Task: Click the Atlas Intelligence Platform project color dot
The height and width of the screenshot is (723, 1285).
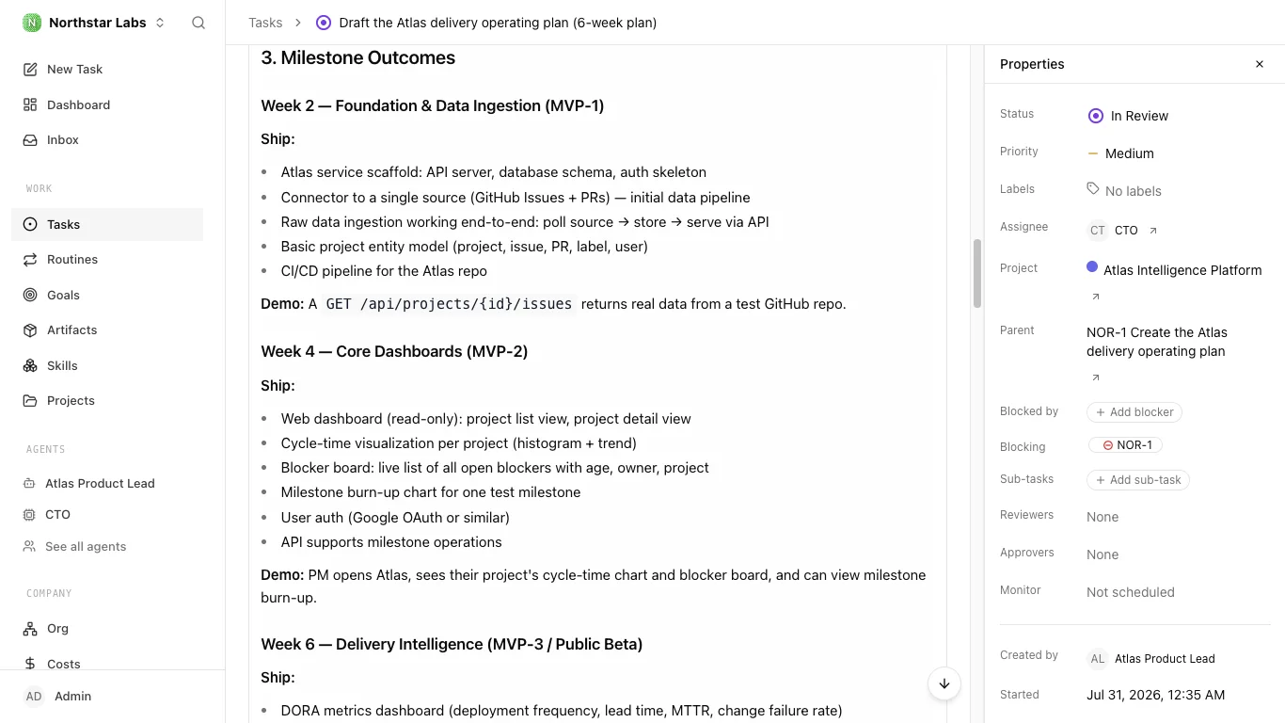Action: point(1092,267)
